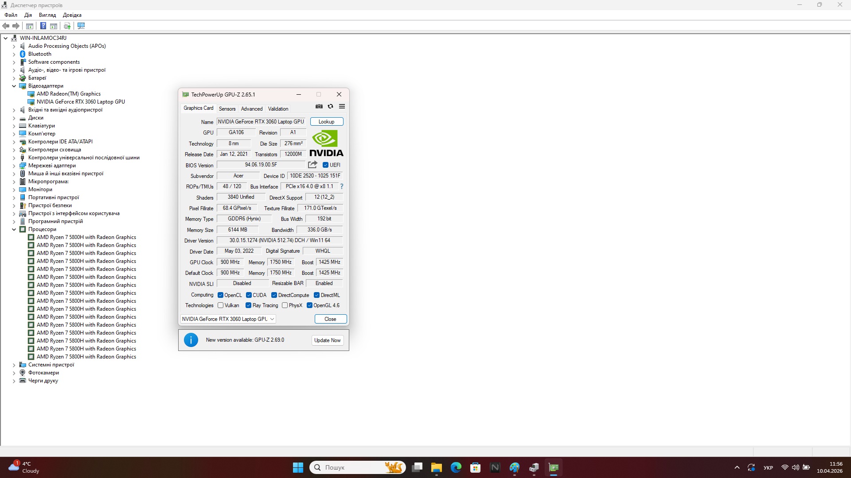Click the GPU-Z refresh icon

point(330,106)
